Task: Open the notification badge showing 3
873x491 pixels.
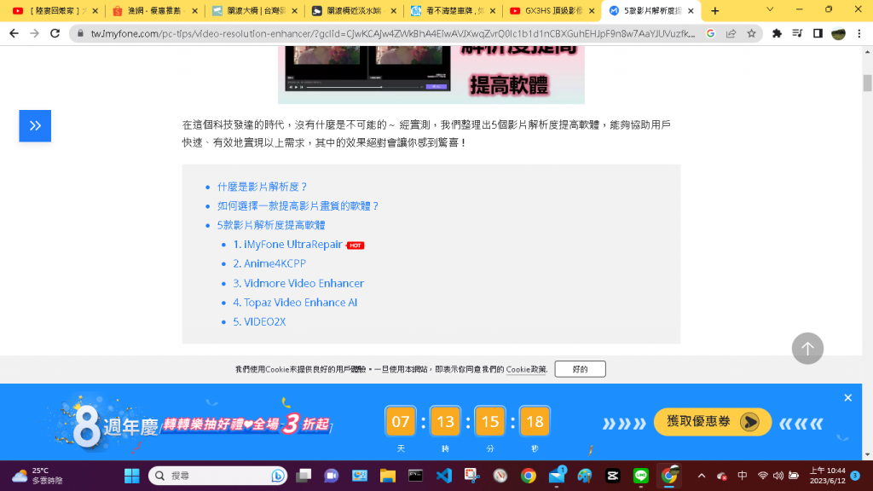Action: point(855,476)
